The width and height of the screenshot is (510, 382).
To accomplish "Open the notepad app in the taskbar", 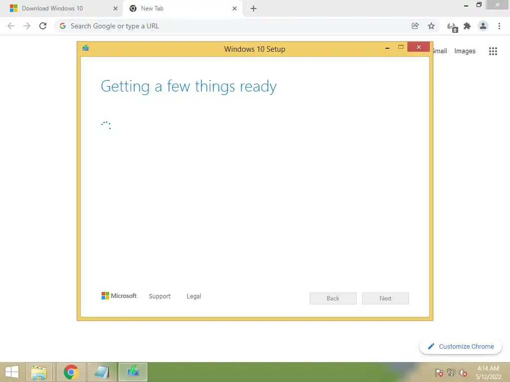I will [102, 372].
